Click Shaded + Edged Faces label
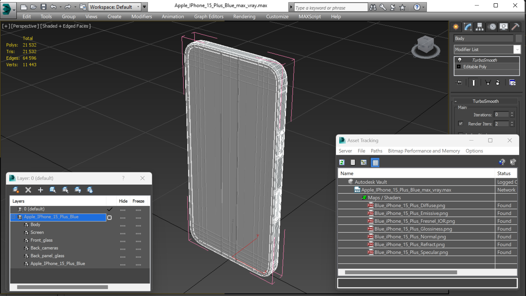The height and width of the screenshot is (296, 526). [x=65, y=26]
